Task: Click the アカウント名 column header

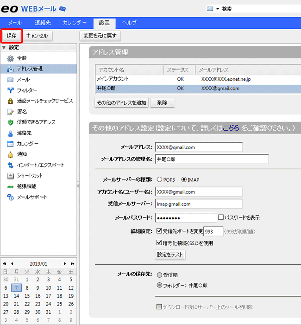Action: coord(129,70)
